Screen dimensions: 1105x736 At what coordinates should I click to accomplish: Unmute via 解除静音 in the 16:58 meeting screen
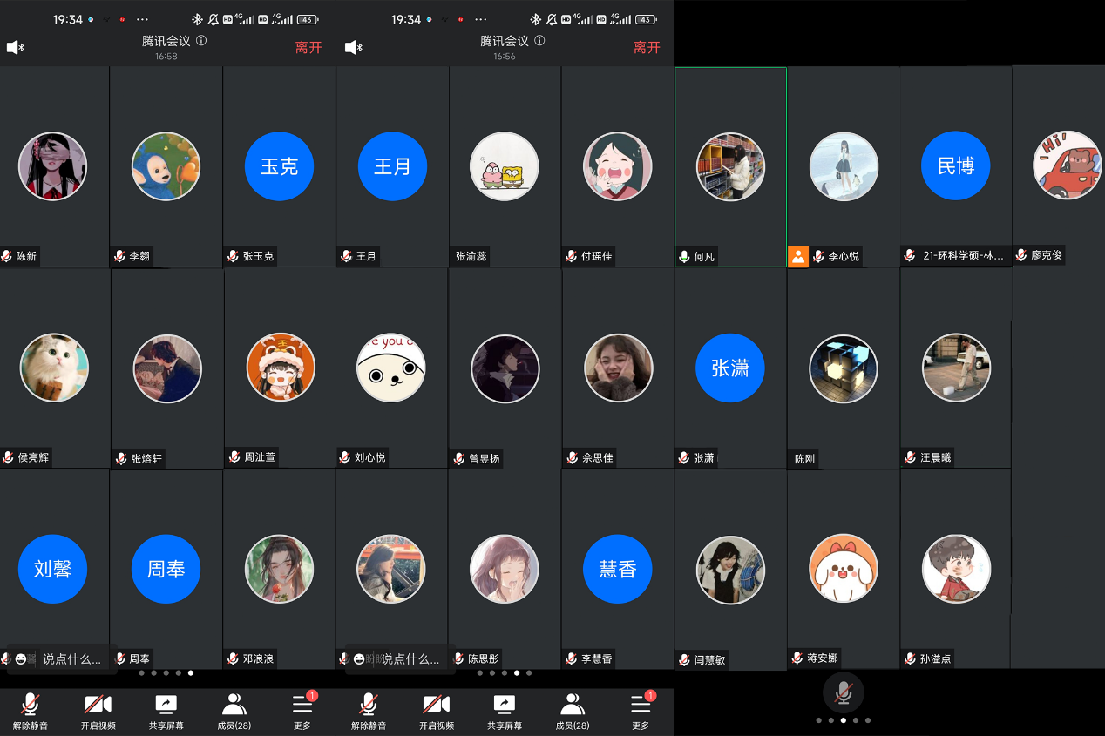pos(31,711)
